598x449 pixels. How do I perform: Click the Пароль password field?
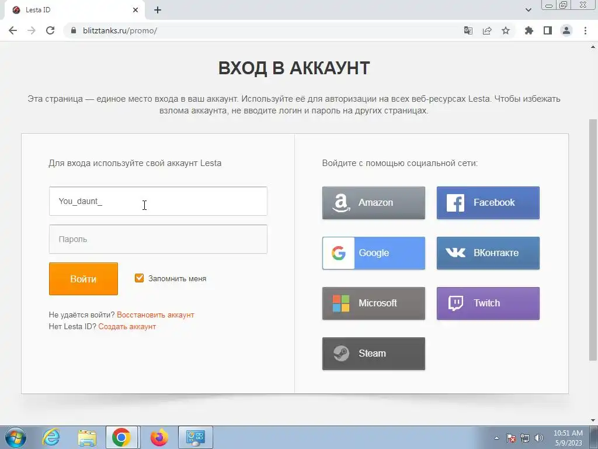click(158, 239)
